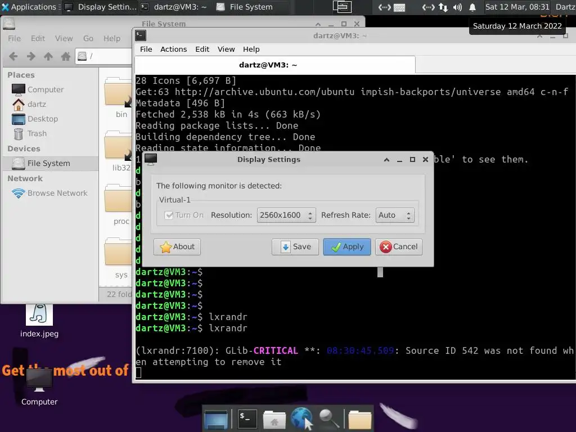The width and height of the screenshot is (576, 432).
Task: Select the proc folder icon
Action: click(x=118, y=199)
